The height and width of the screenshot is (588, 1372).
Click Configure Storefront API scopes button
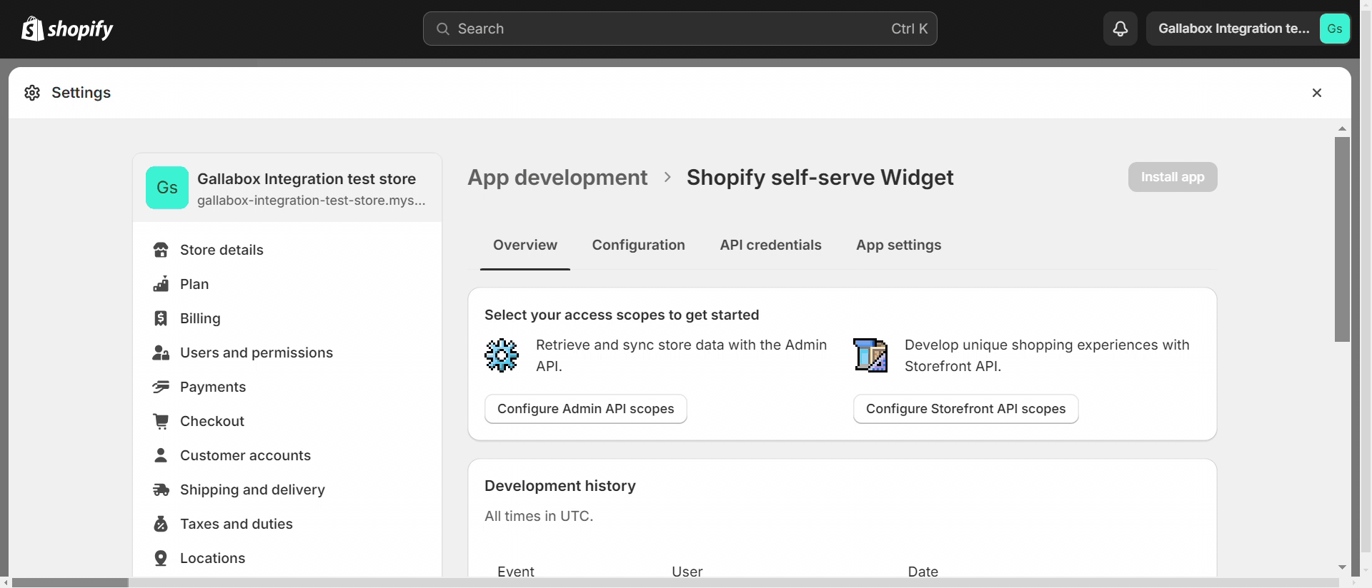pyautogui.click(x=965, y=409)
